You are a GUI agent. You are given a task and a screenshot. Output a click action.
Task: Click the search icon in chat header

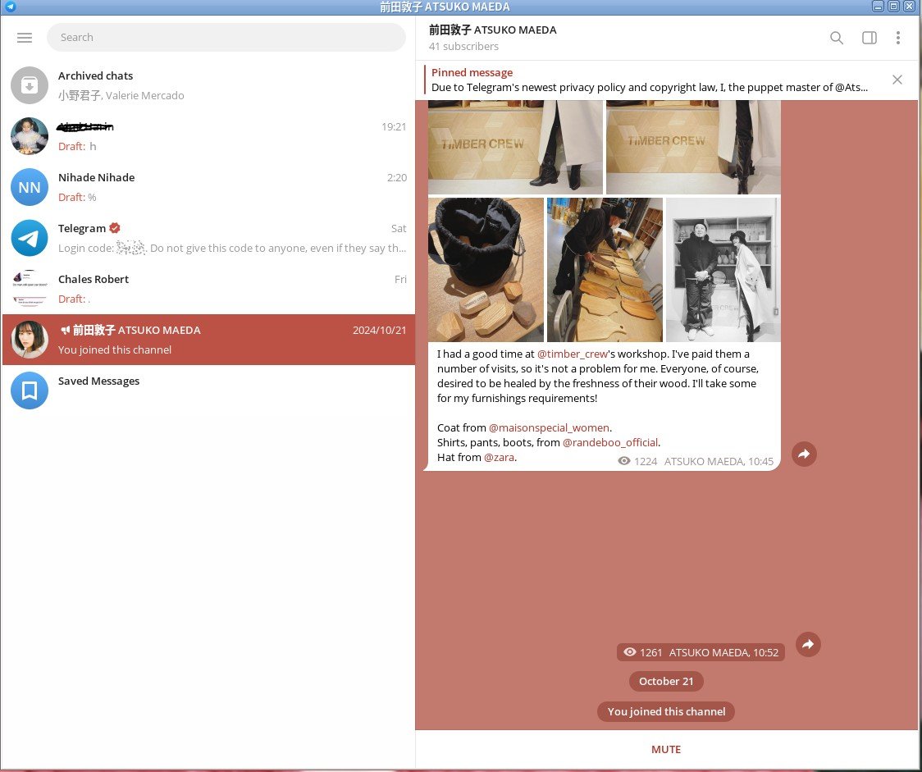[836, 38]
